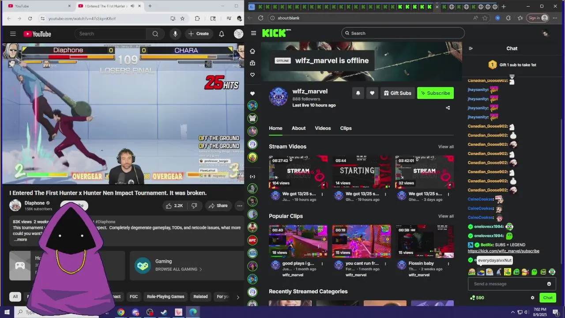This screenshot has width=565, height=318.
Task: Open the Kick sidebar Home icon
Action: click(252, 51)
